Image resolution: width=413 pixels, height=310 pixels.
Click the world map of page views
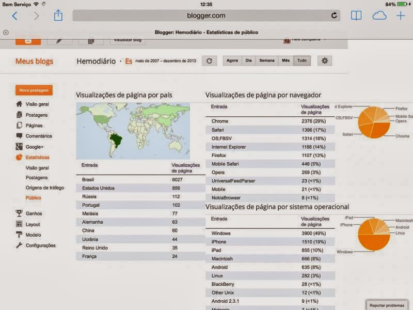(133, 131)
